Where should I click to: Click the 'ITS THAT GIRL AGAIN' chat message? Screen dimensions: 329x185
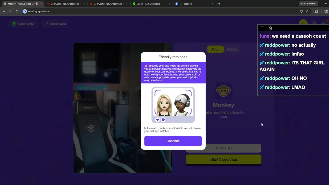coord(292,66)
